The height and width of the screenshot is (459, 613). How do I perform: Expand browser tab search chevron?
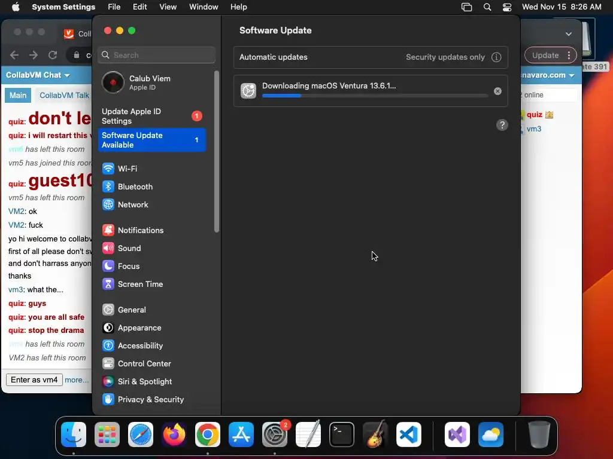pyautogui.click(x=569, y=34)
